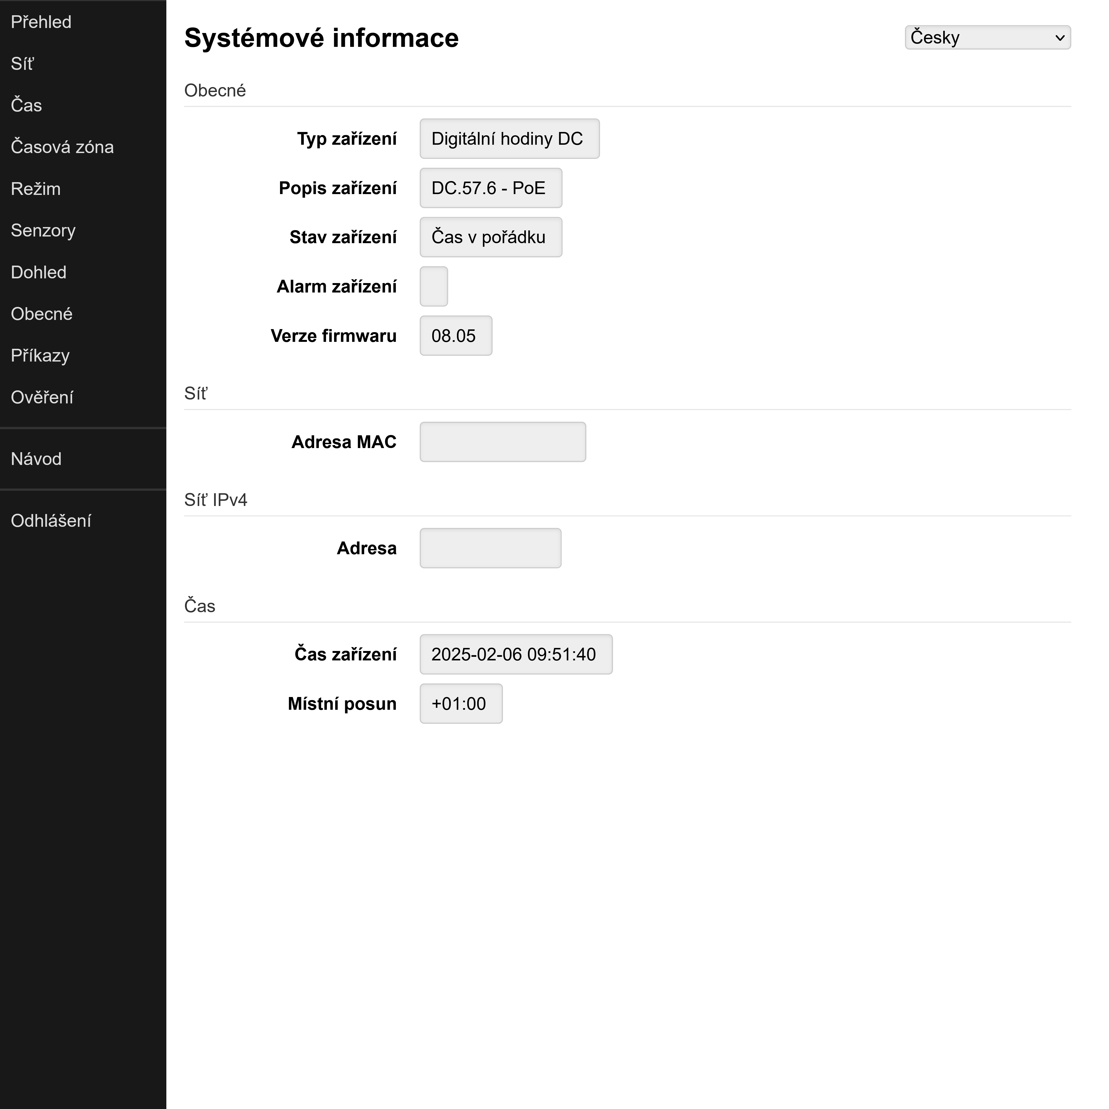
Task: Open the Dohled monitoring page
Action: click(x=39, y=273)
